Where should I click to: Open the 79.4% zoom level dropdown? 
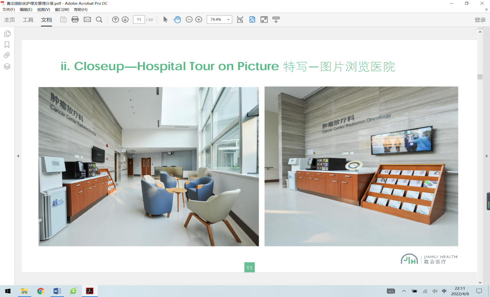(x=228, y=19)
